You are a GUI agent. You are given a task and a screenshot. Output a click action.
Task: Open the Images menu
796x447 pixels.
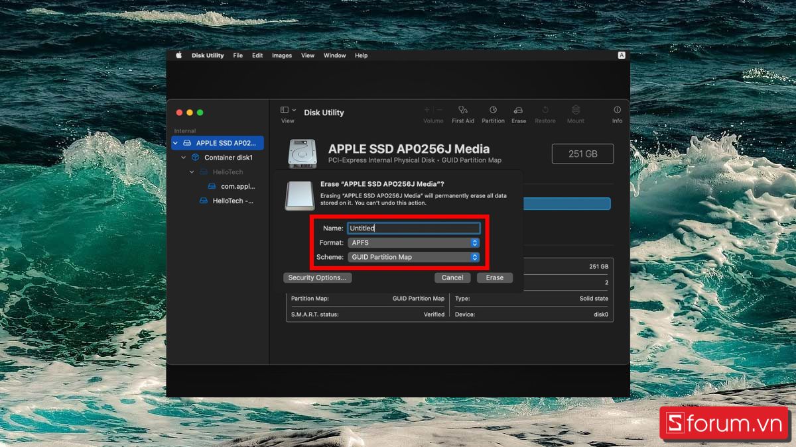point(281,56)
